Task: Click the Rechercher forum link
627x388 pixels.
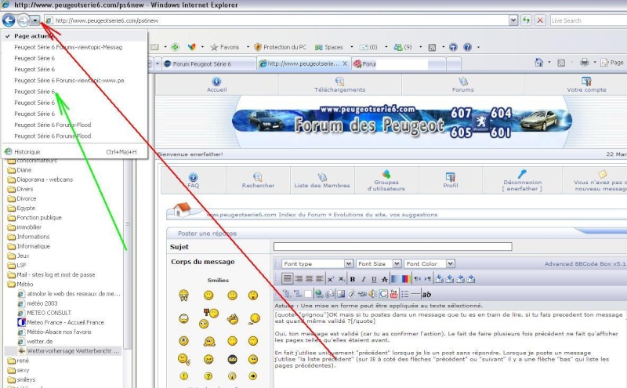Action: pyautogui.click(x=258, y=180)
